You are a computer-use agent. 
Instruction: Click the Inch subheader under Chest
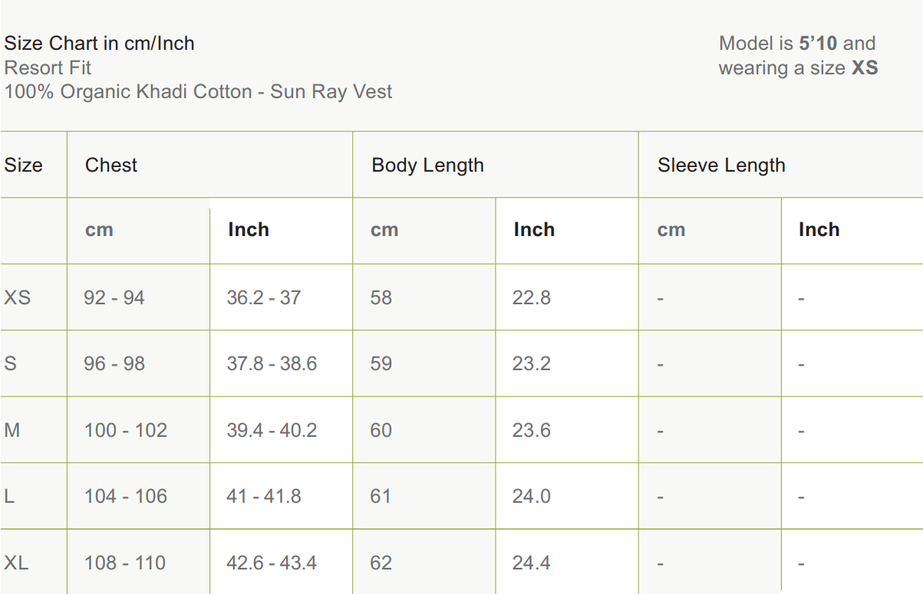249,230
